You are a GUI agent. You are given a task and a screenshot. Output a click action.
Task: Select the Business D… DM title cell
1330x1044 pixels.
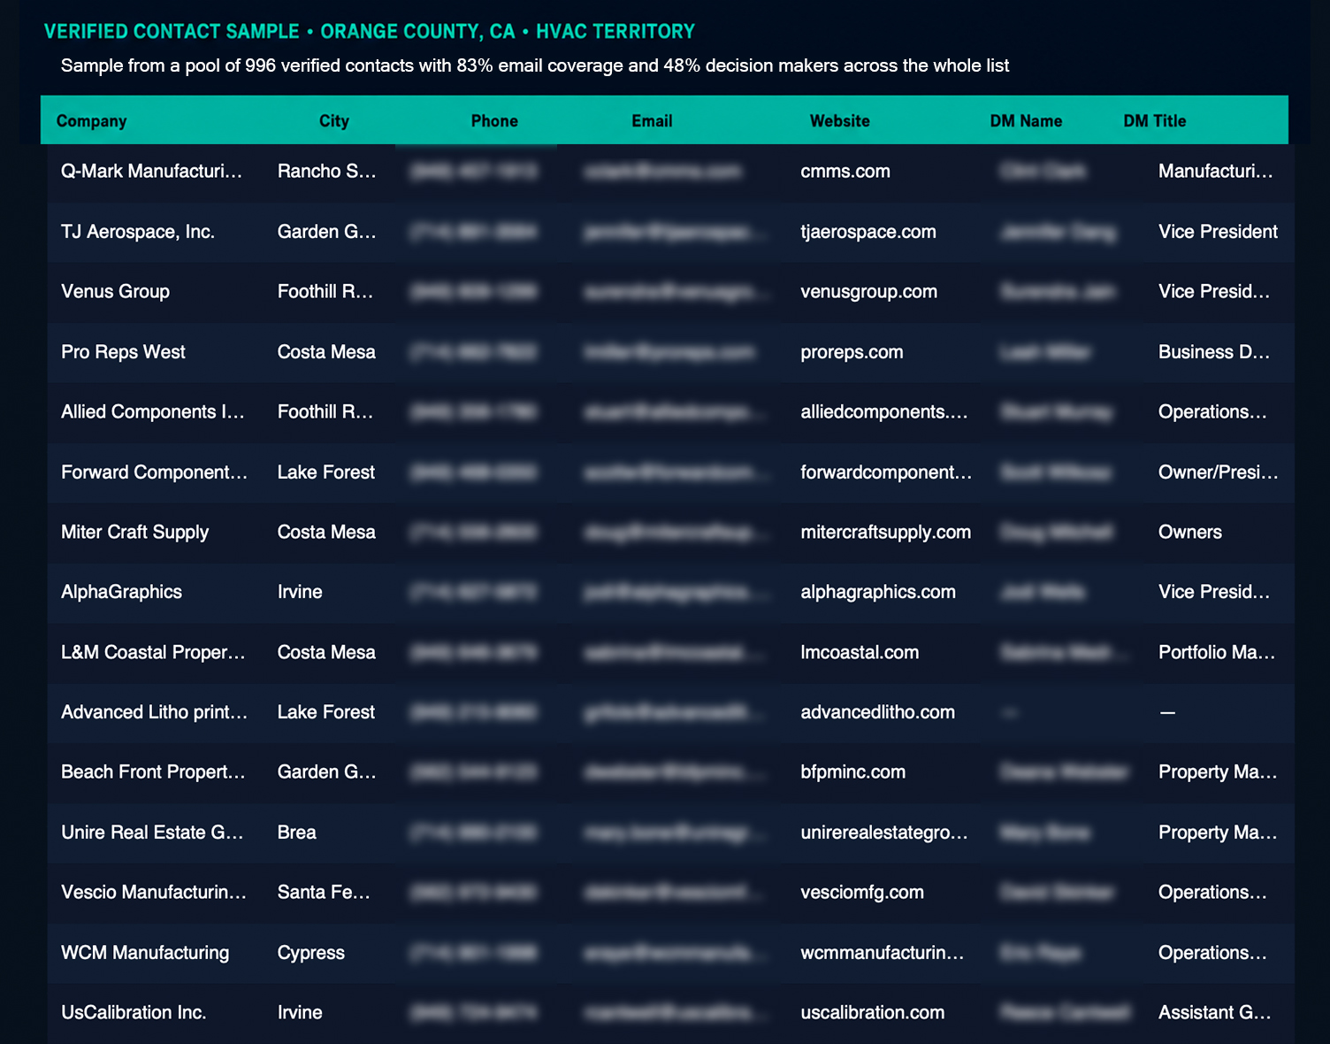[1214, 352]
